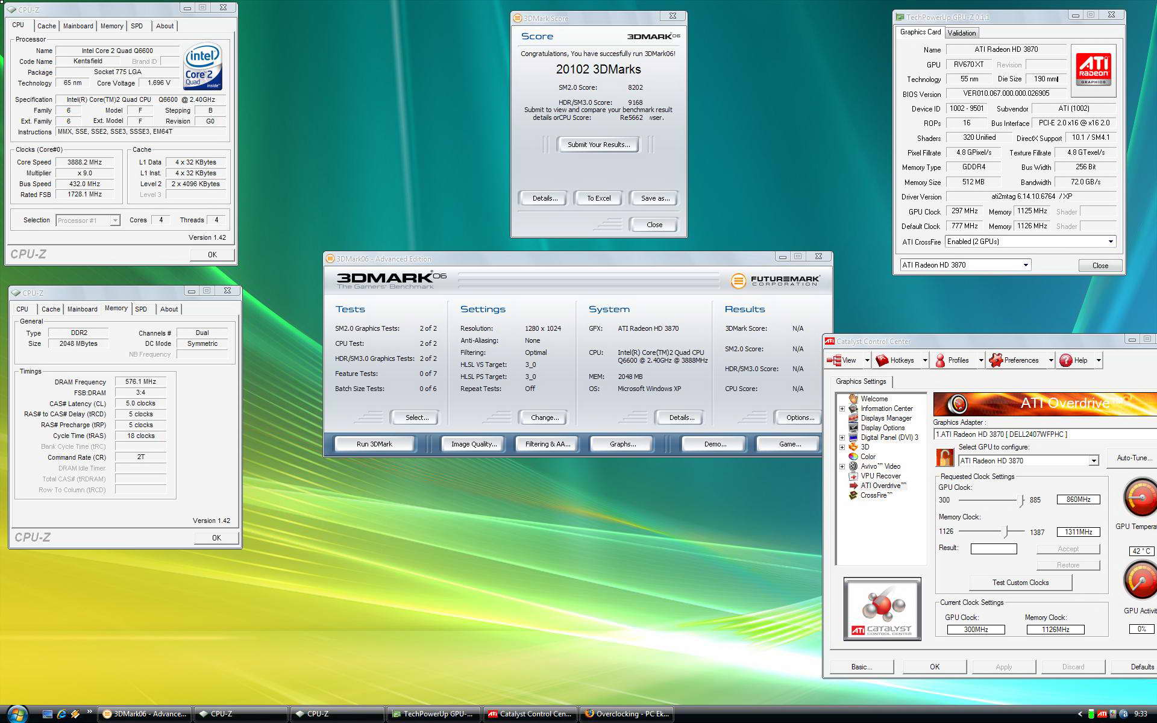Screen dimensions: 1157x723
Task: Select Welcome hand icon in Graphics Settings tree
Action: (x=853, y=398)
